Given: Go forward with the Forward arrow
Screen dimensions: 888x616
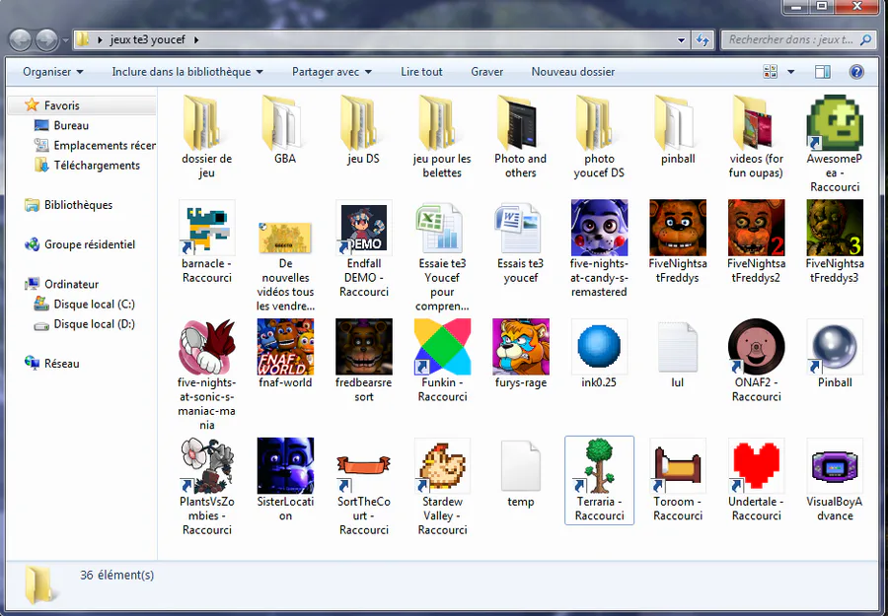Looking at the screenshot, I should tap(46, 40).
